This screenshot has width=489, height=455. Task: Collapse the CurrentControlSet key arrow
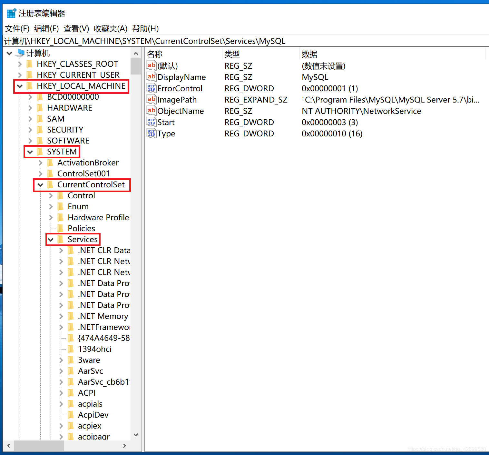pyautogui.click(x=40, y=185)
